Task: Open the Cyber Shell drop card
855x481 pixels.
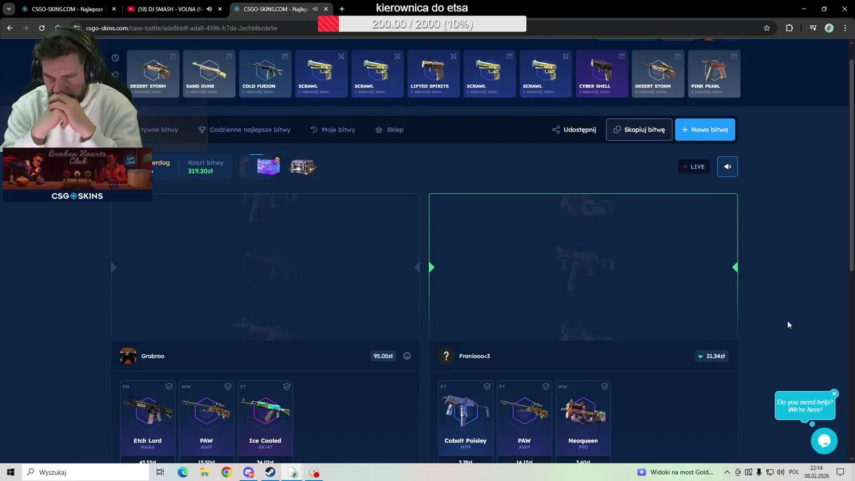Action: pyautogui.click(x=602, y=73)
